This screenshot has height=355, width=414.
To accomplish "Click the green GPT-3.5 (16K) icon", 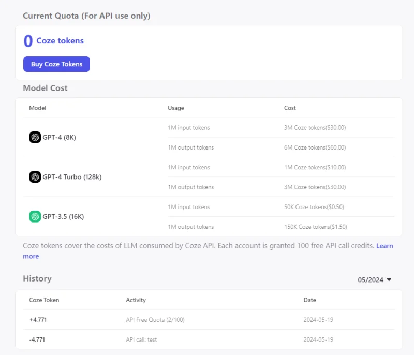I will point(35,216).
